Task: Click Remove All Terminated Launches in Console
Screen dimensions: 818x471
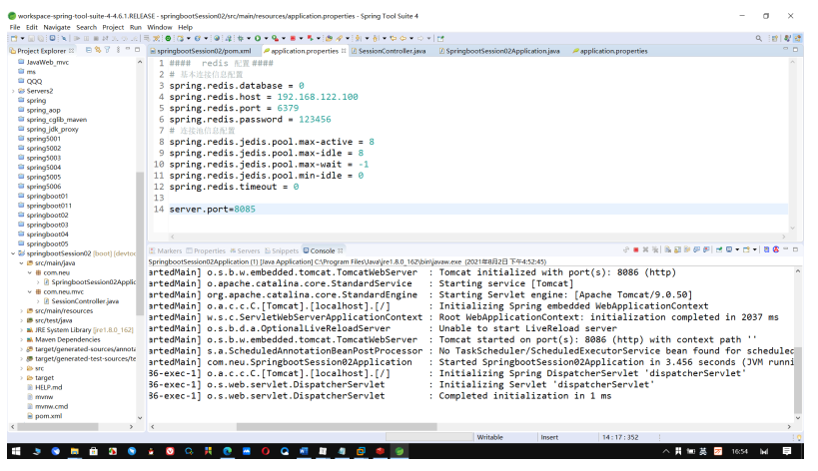Action: pos(655,250)
